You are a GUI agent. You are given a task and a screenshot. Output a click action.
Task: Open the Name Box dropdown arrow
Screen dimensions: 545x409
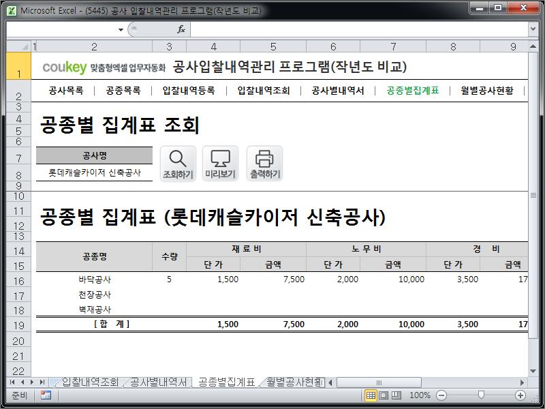(121, 30)
